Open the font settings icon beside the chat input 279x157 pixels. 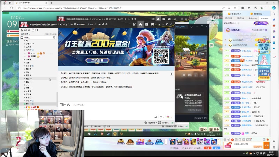(69, 105)
